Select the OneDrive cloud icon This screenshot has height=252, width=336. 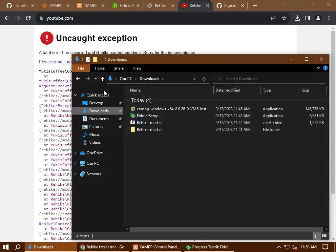point(82,153)
